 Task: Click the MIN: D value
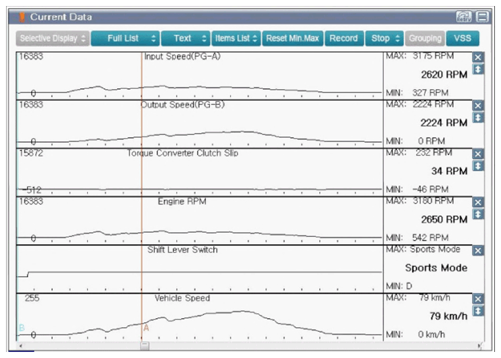[x=399, y=286]
